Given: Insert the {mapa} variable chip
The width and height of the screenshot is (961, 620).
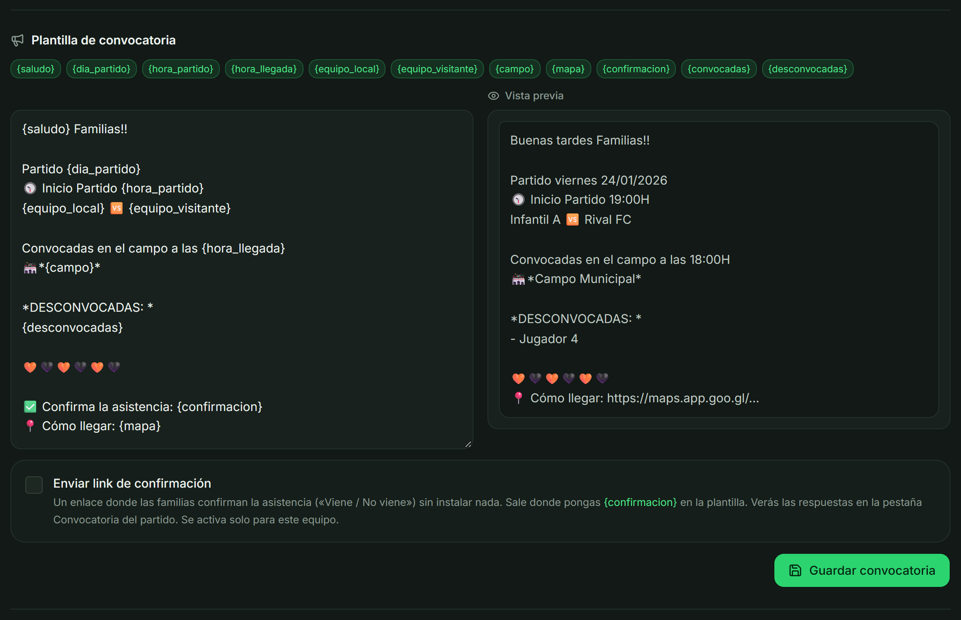Looking at the screenshot, I should pos(569,69).
